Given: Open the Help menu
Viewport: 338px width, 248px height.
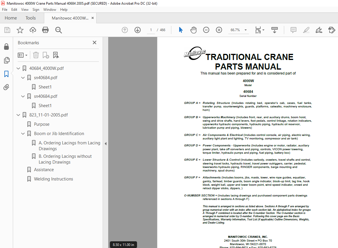Looking at the screenshot, I should click(64, 10).
